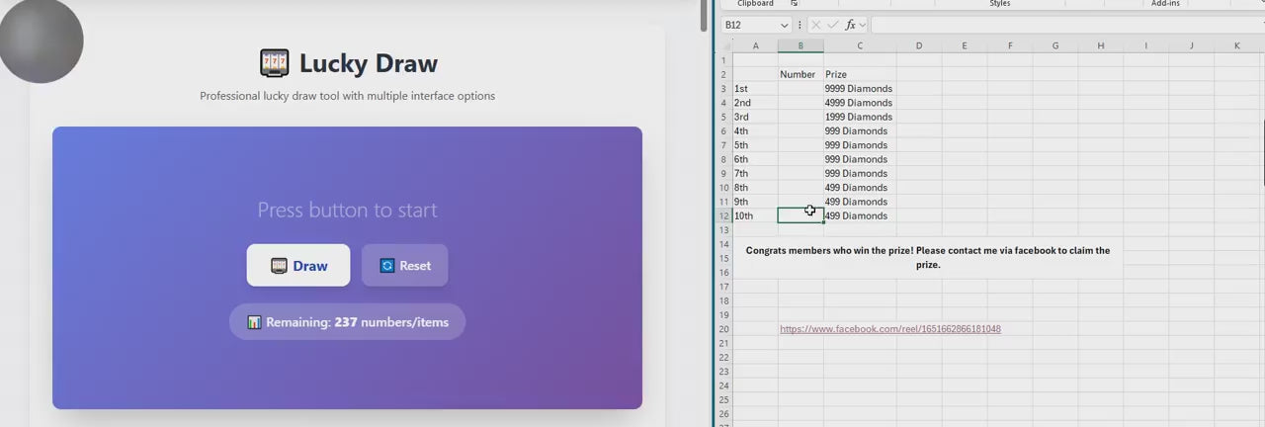Open the Clipboard dialog launcher

(794, 4)
